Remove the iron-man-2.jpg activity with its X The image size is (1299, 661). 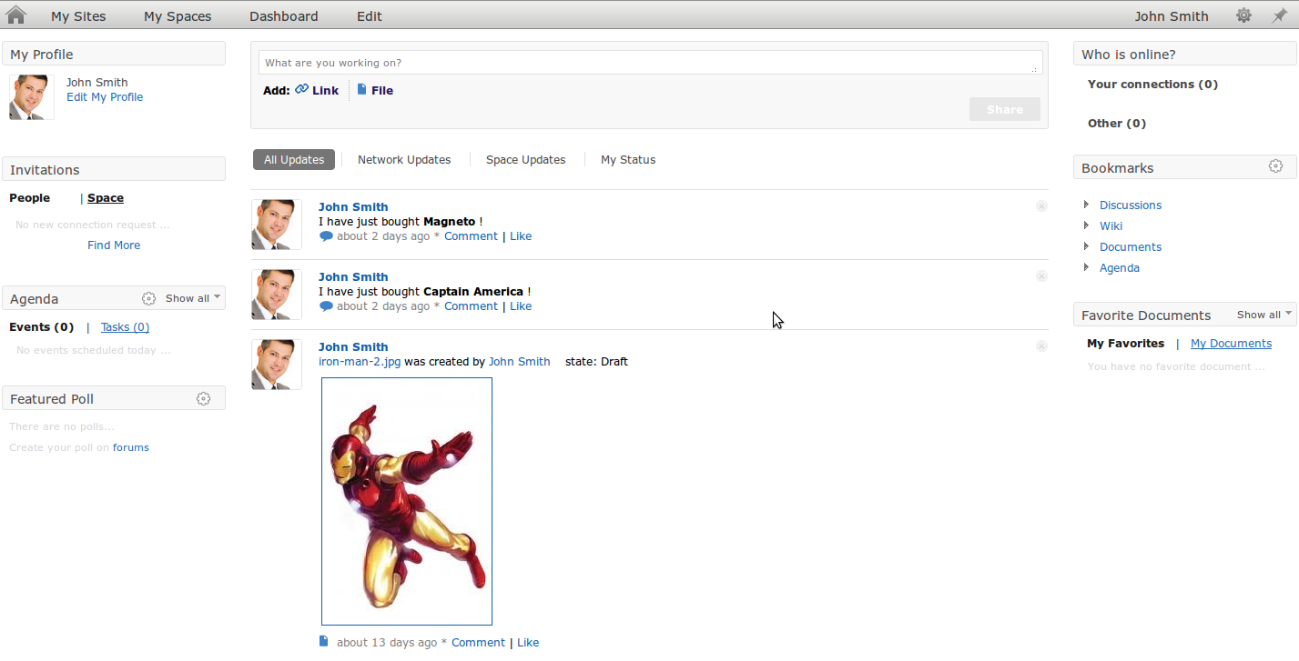tap(1041, 346)
